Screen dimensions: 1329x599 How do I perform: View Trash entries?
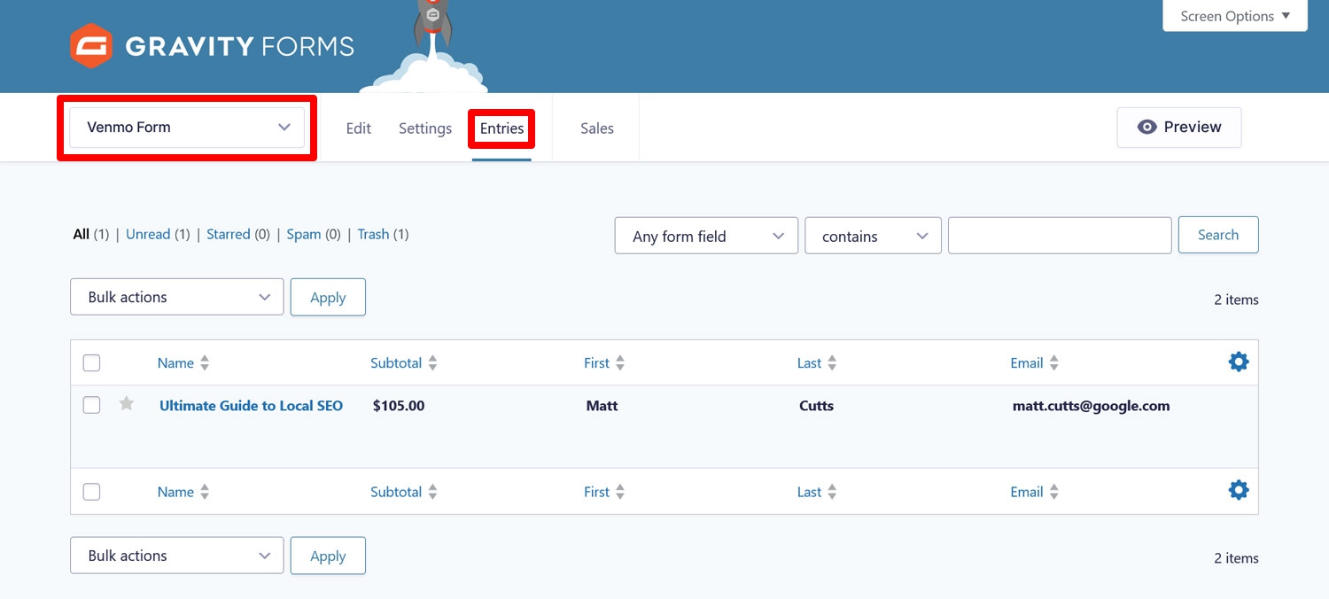[373, 234]
